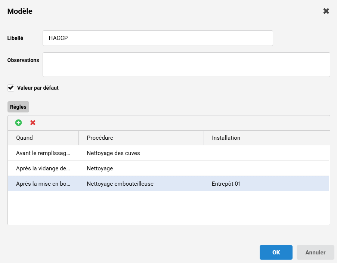Image resolution: width=337 pixels, height=263 pixels.
Task: Switch to the Règles tab
Action: (18, 107)
